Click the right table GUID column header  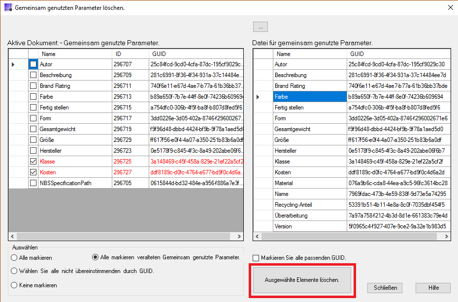click(x=399, y=54)
